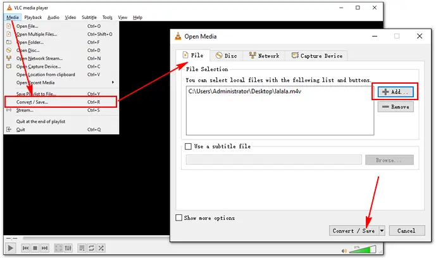
Task: Choose Quit menu entry
Action: tap(61, 129)
